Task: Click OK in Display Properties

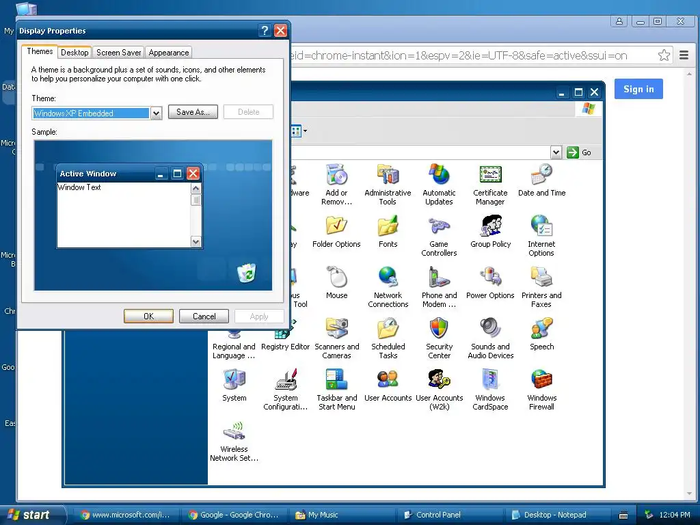Action: [148, 316]
